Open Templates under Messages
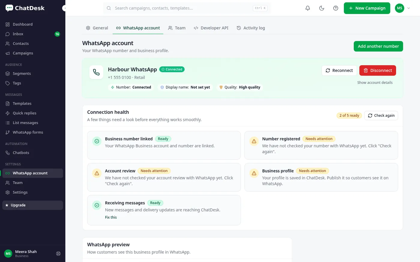 pyautogui.click(x=33, y=103)
